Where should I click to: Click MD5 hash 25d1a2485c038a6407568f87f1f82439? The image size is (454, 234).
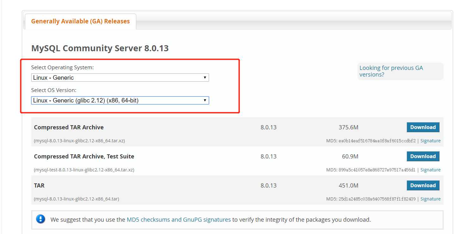377,199
